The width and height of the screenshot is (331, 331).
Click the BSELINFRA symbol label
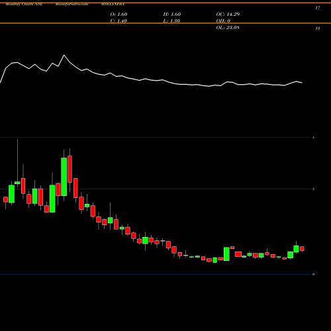point(113,4)
